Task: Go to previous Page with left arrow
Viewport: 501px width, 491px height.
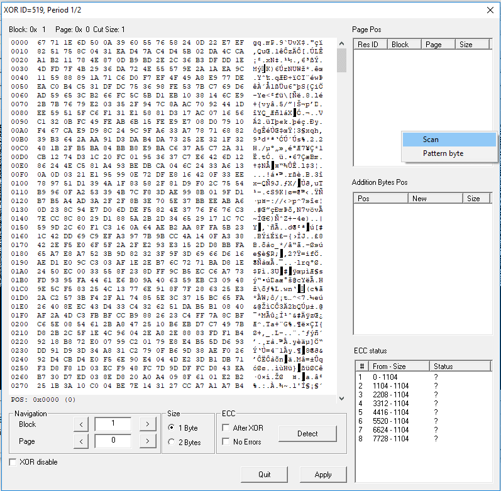Action: click(81, 441)
